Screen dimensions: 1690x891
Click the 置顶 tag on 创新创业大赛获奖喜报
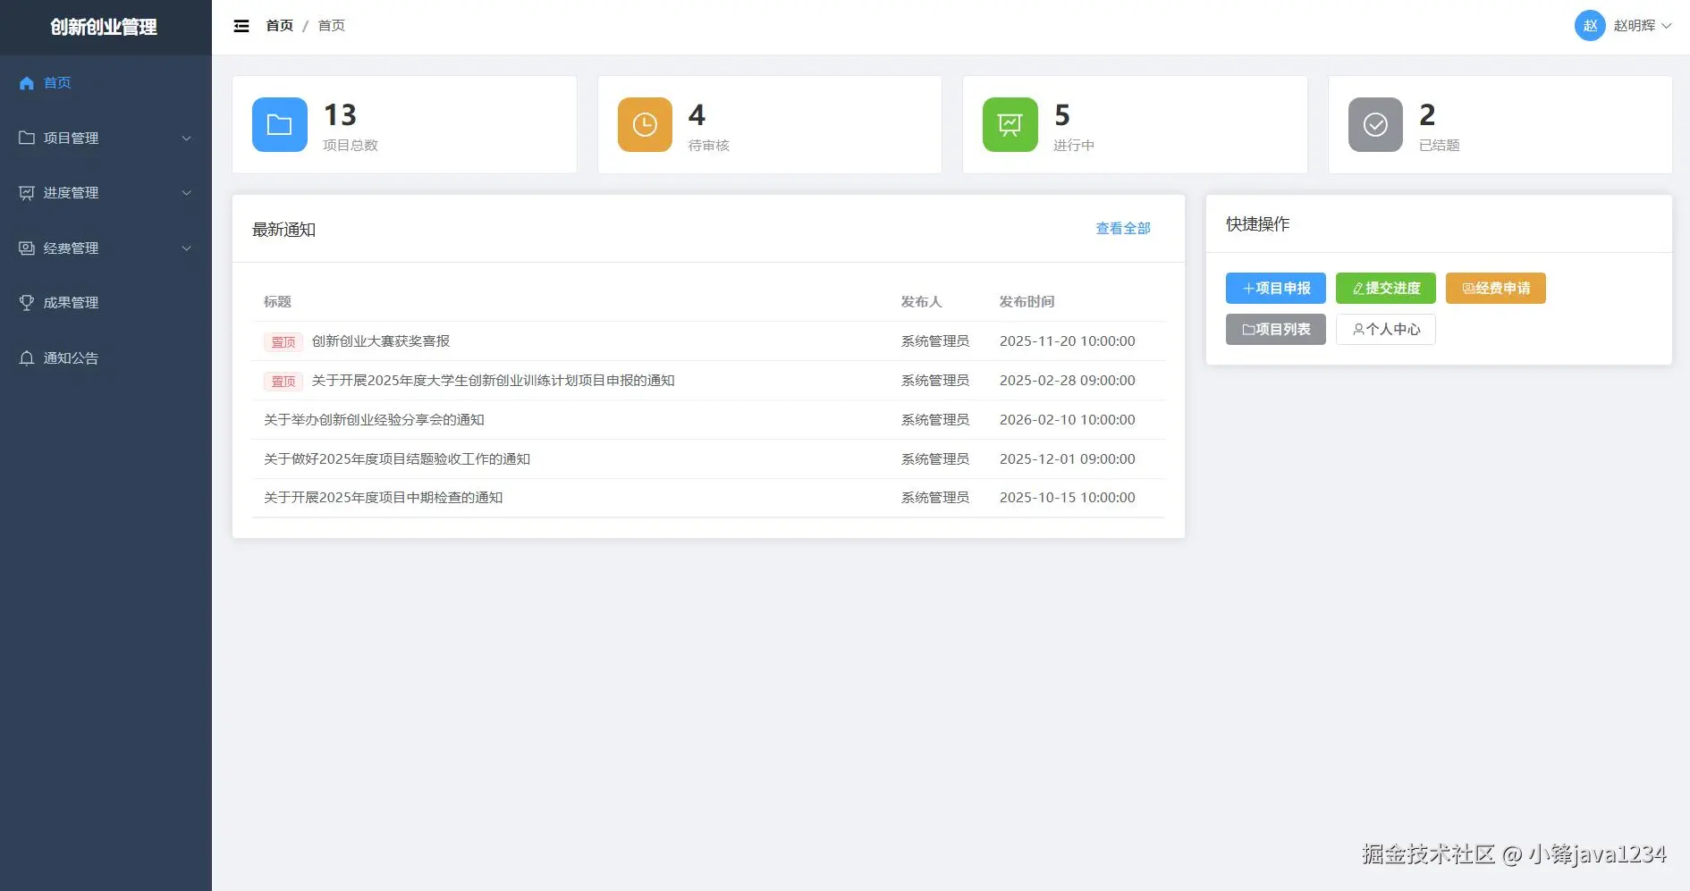point(283,342)
